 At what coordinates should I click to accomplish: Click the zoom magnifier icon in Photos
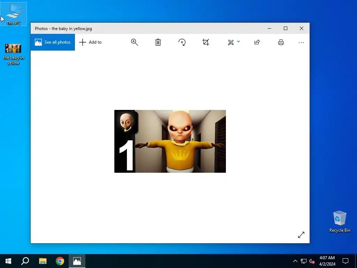(x=134, y=42)
